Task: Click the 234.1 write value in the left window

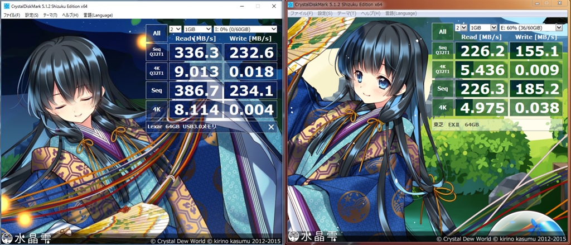Action: 250,90
